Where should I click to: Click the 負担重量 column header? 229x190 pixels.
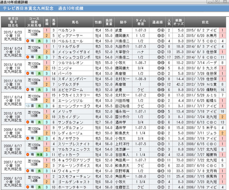(x=109, y=22)
